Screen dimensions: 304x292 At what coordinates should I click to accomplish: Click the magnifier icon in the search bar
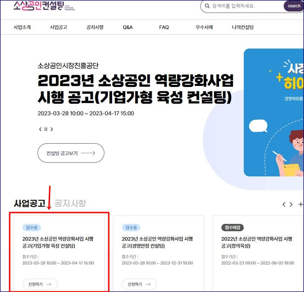point(208,6)
